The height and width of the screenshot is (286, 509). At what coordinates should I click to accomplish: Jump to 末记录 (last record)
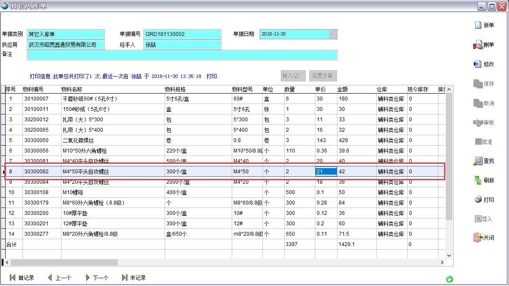tap(125, 278)
